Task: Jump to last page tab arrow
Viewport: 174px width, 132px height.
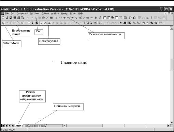Action: tap(13, 126)
